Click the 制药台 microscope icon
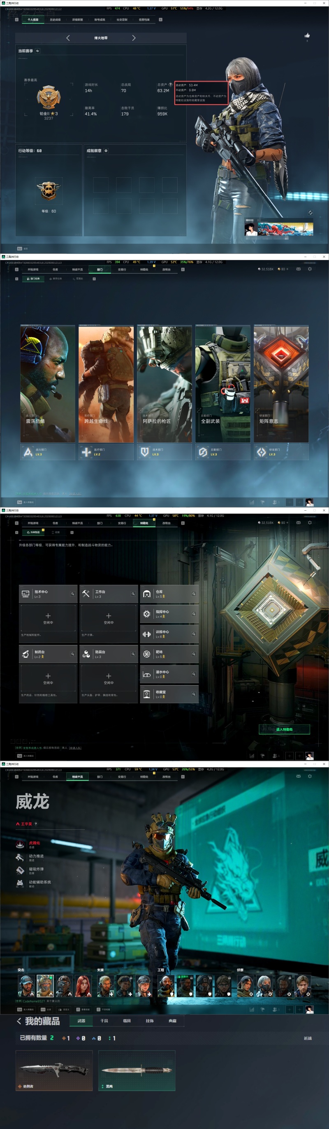This screenshot has height=1129, width=329. (25, 654)
